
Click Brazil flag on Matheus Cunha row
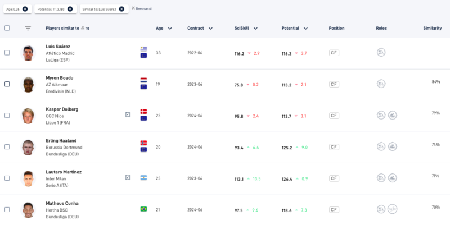[143, 209]
